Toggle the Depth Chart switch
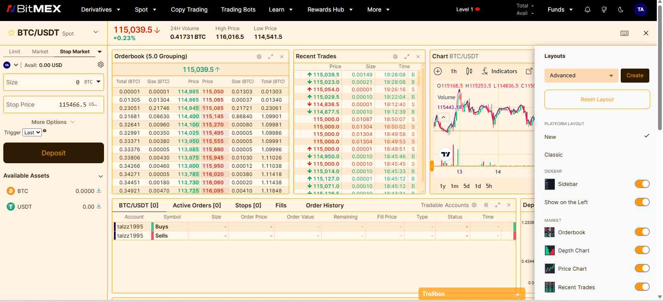The width and height of the screenshot is (663, 302). 642,250
